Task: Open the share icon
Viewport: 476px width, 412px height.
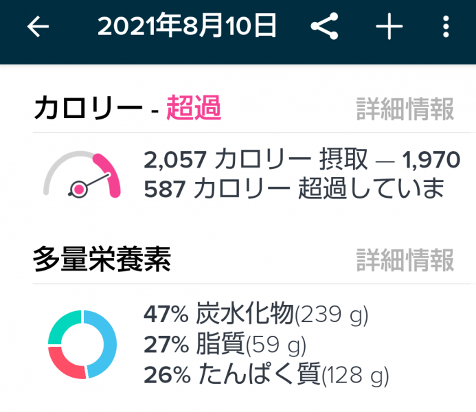Action: coord(324,27)
